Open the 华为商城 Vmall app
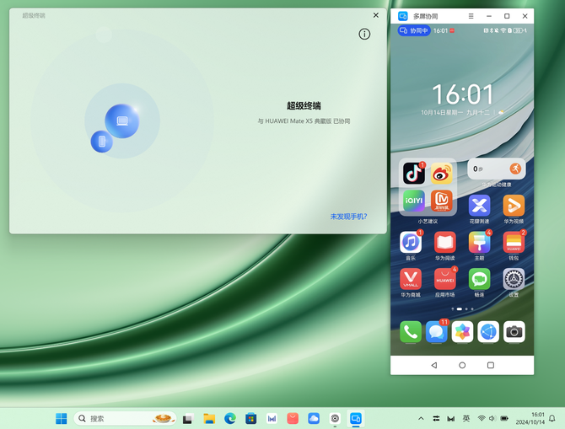The image size is (565, 429). [x=411, y=279]
